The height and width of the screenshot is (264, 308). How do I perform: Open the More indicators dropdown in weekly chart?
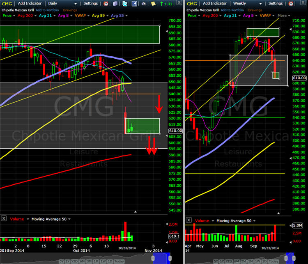point(284,16)
